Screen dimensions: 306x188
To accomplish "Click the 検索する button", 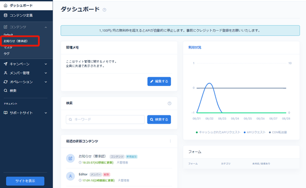I will point(159,120).
